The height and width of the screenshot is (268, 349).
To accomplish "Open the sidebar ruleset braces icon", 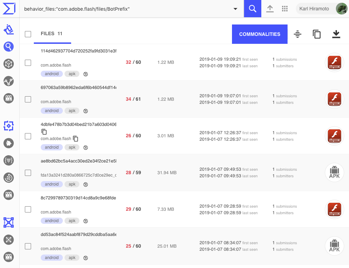I will pos(9,160).
